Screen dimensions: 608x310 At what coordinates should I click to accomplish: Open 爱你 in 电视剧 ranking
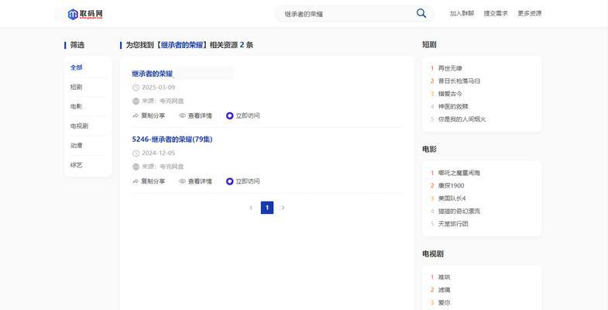tap(445, 302)
